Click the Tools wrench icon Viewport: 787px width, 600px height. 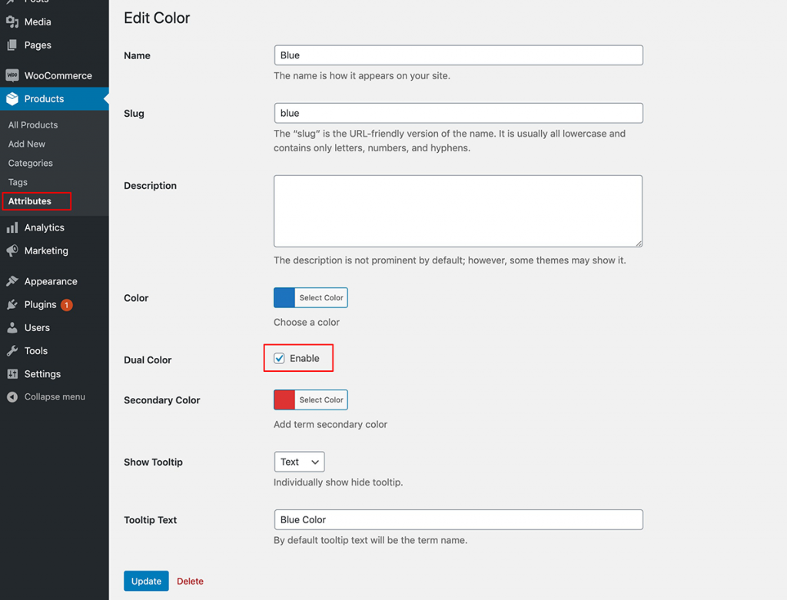coord(12,350)
